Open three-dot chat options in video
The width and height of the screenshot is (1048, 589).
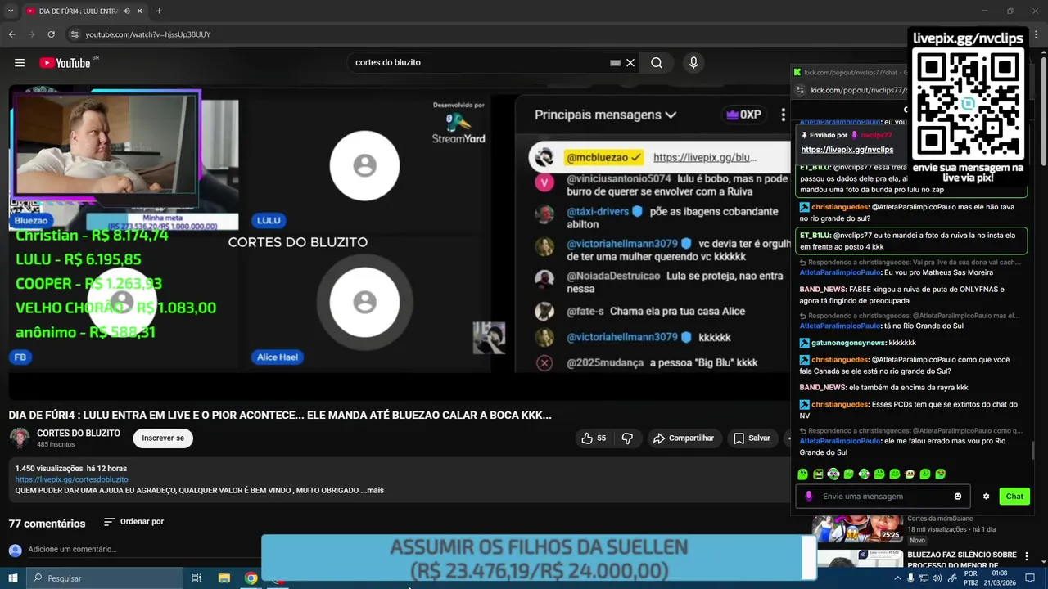tap(783, 115)
